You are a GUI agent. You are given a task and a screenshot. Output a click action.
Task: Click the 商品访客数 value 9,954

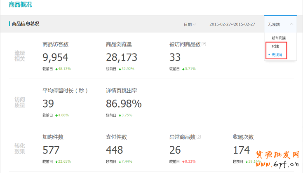[55, 57]
